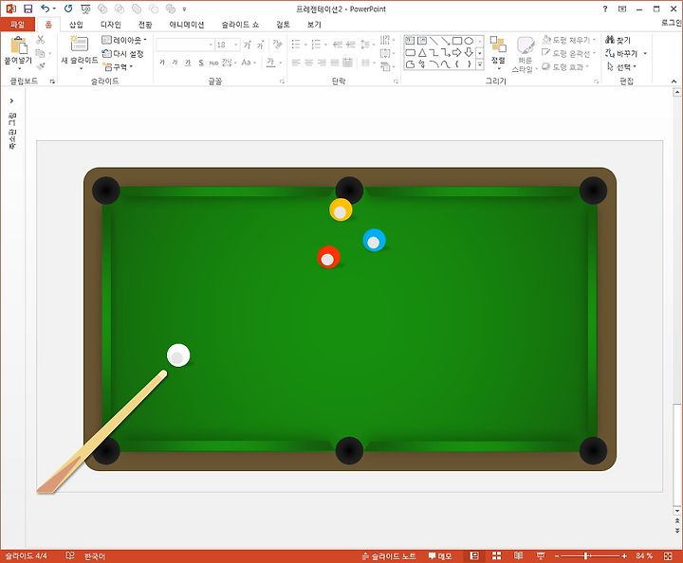Click the Save icon in quick access toolbar

pyautogui.click(x=28, y=9)
